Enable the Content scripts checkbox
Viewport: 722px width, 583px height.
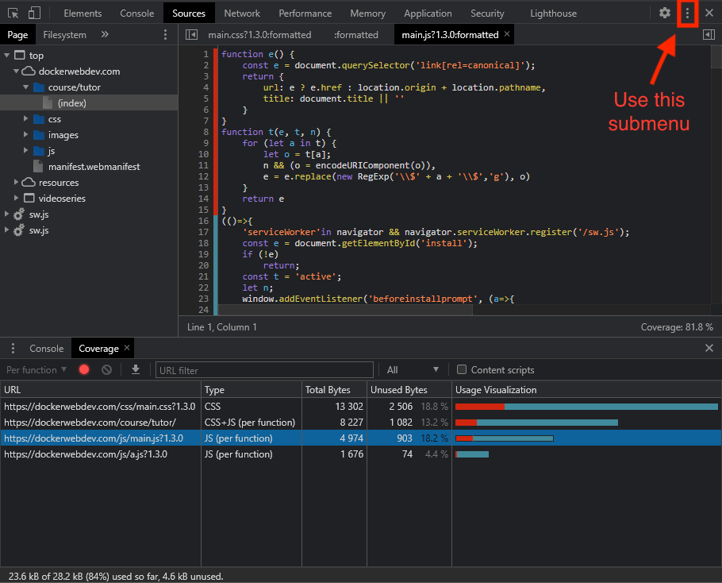coord(462,370)
